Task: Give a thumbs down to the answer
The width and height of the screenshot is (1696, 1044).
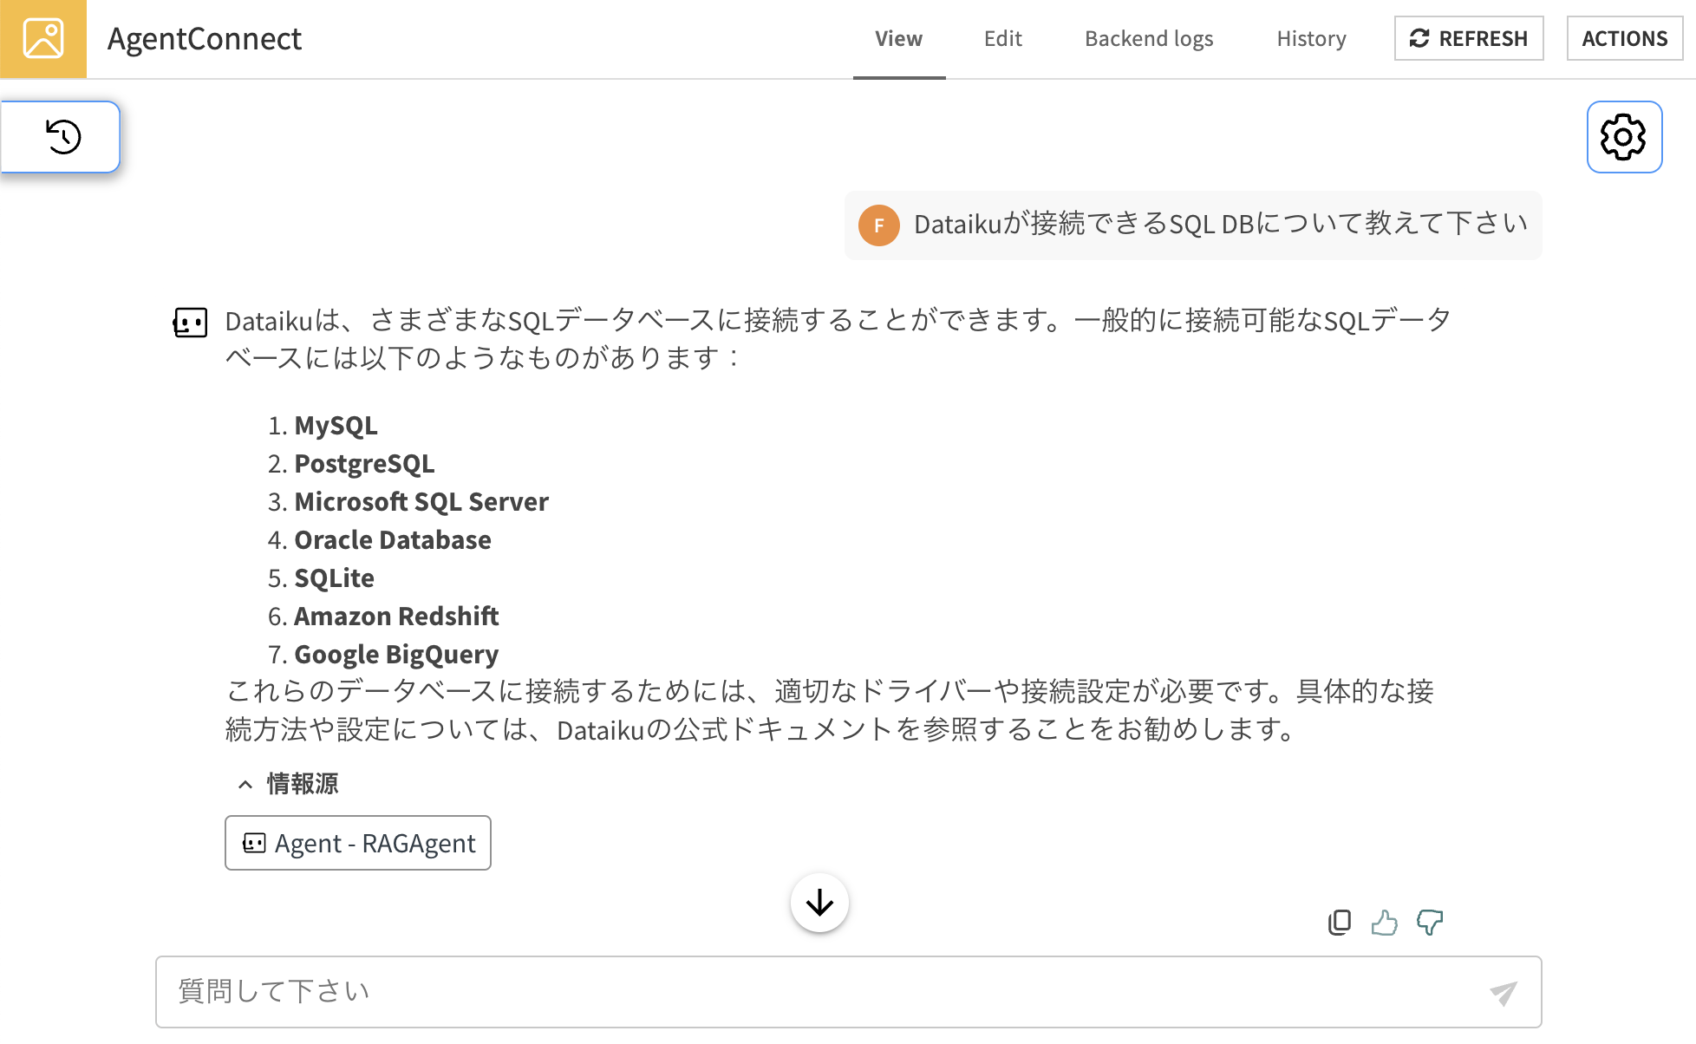Action: pos(1429,922)
